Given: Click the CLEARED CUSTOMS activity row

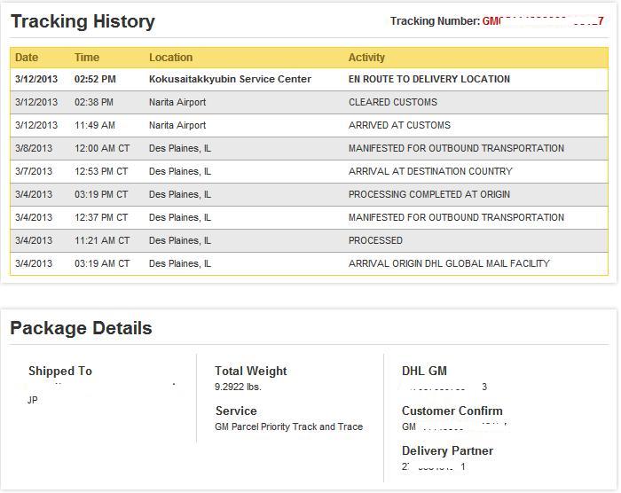Looking at the screenshot, I should click(392, 102).
